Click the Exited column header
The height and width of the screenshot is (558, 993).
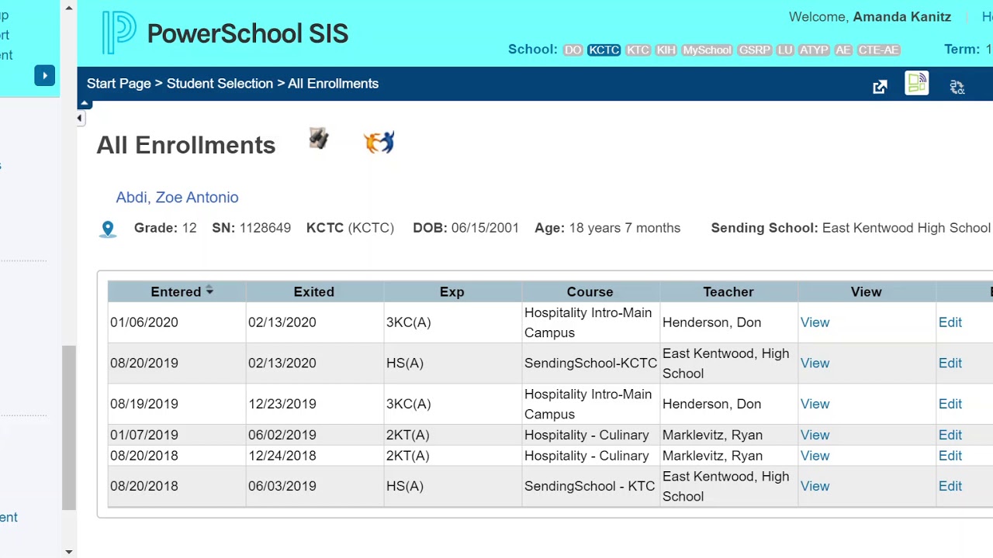(x=313, y=291)
